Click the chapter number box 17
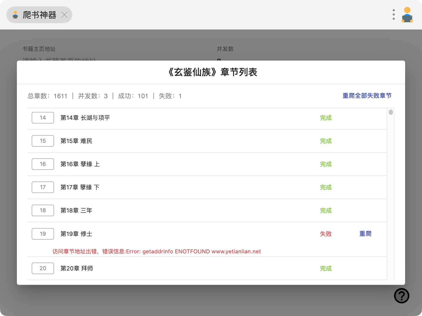Screen dimensions: 422x316 click(43, 187)
